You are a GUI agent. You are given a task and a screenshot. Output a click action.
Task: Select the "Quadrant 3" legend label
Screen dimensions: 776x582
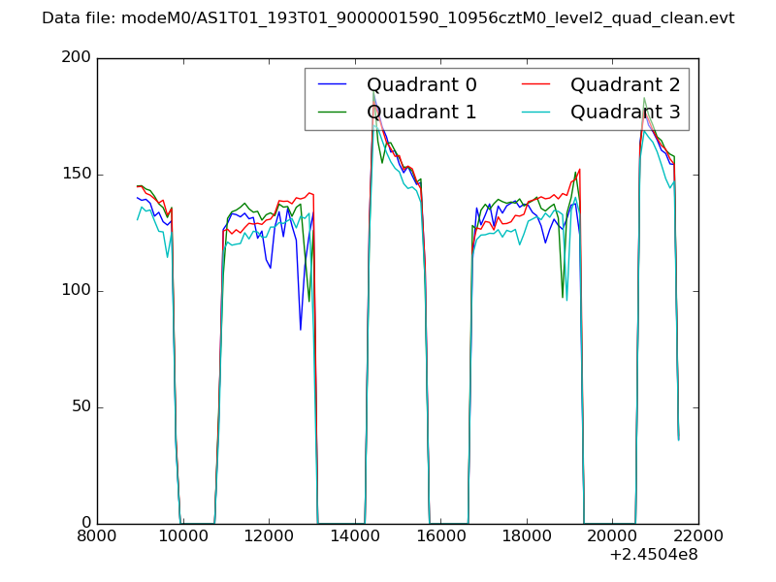click(x=625, y=113)
